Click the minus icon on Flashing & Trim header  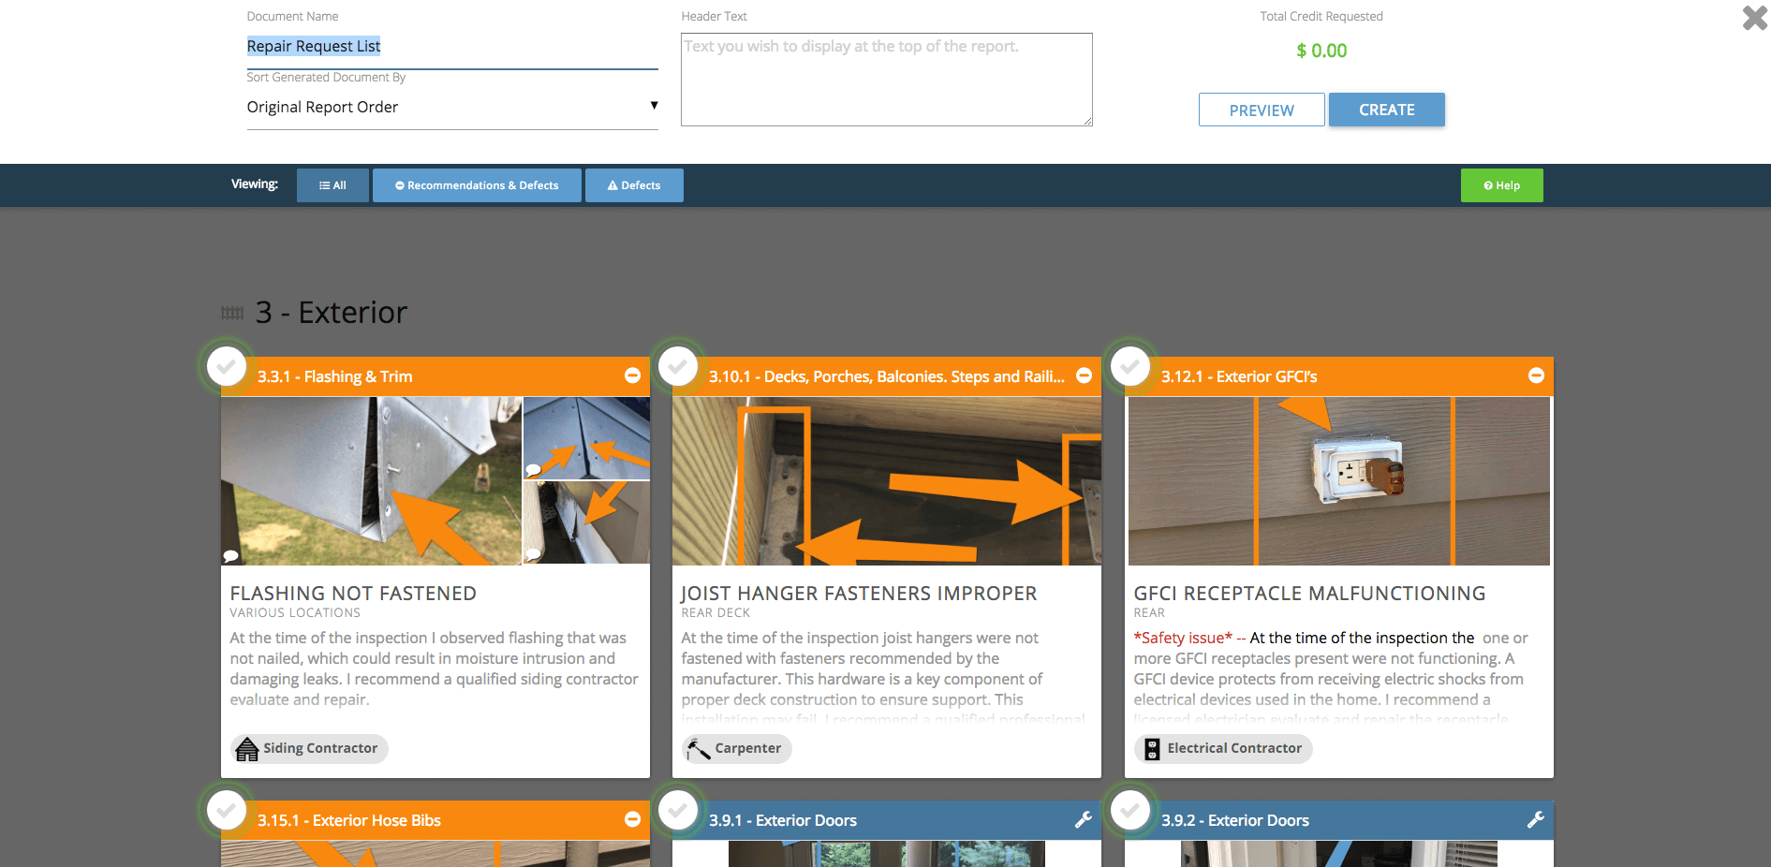pyautogui.click(x=632, y=375)
